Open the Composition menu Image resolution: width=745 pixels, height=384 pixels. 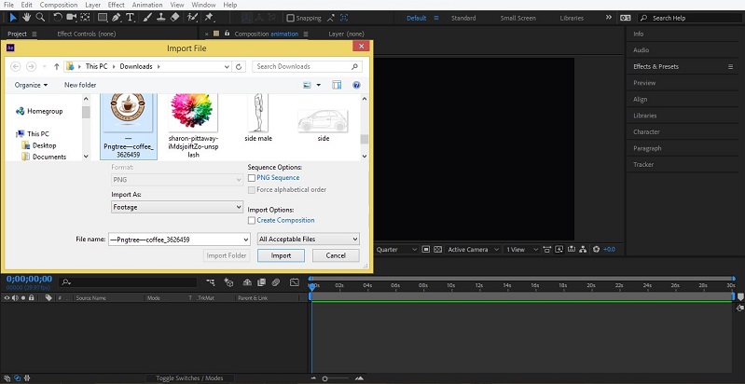click(59, 5)
